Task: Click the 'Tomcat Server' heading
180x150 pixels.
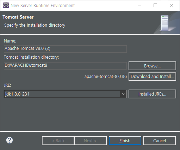Action: tap(18, 17)
